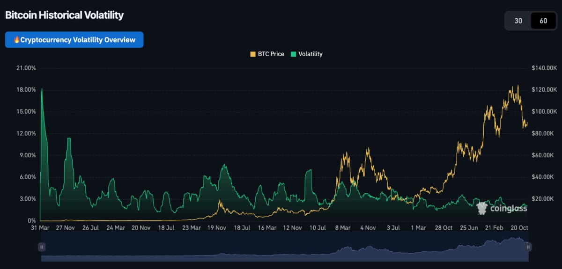The image size is (562, 269).
Task: Click the BTC price peak above $120K
Action: coord(518,86)
